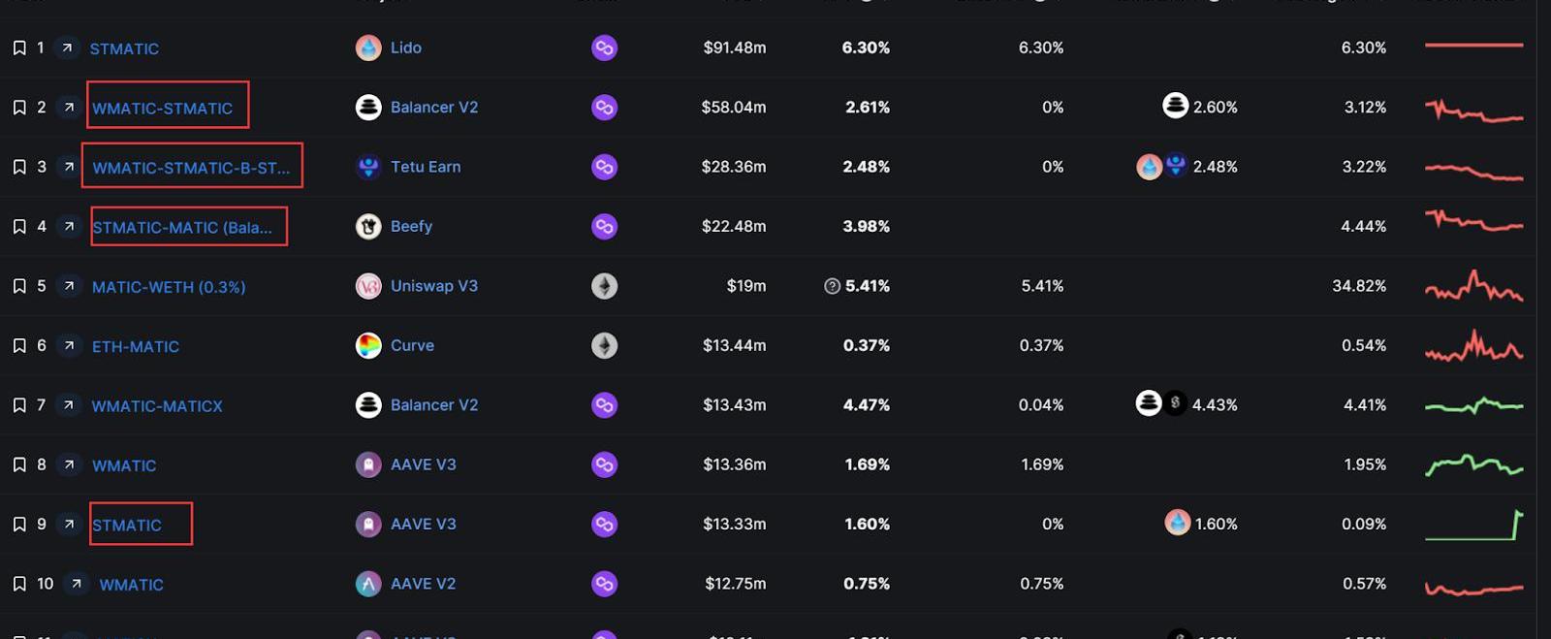Open AAVE V3 project link for WMATIC
The width and height of the screenshot is (1551, 639).
pos(423,464)
